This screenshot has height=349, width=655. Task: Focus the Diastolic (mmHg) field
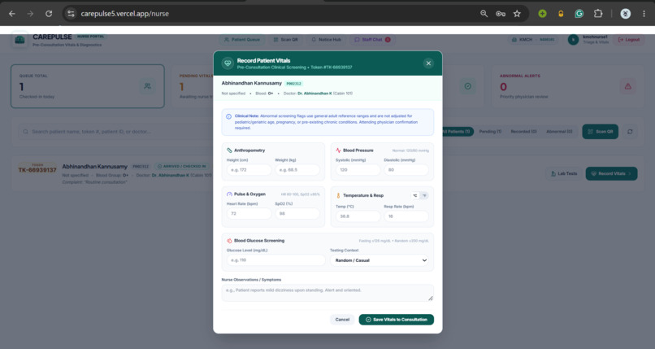pyautogui.click(x=406, y=170)
